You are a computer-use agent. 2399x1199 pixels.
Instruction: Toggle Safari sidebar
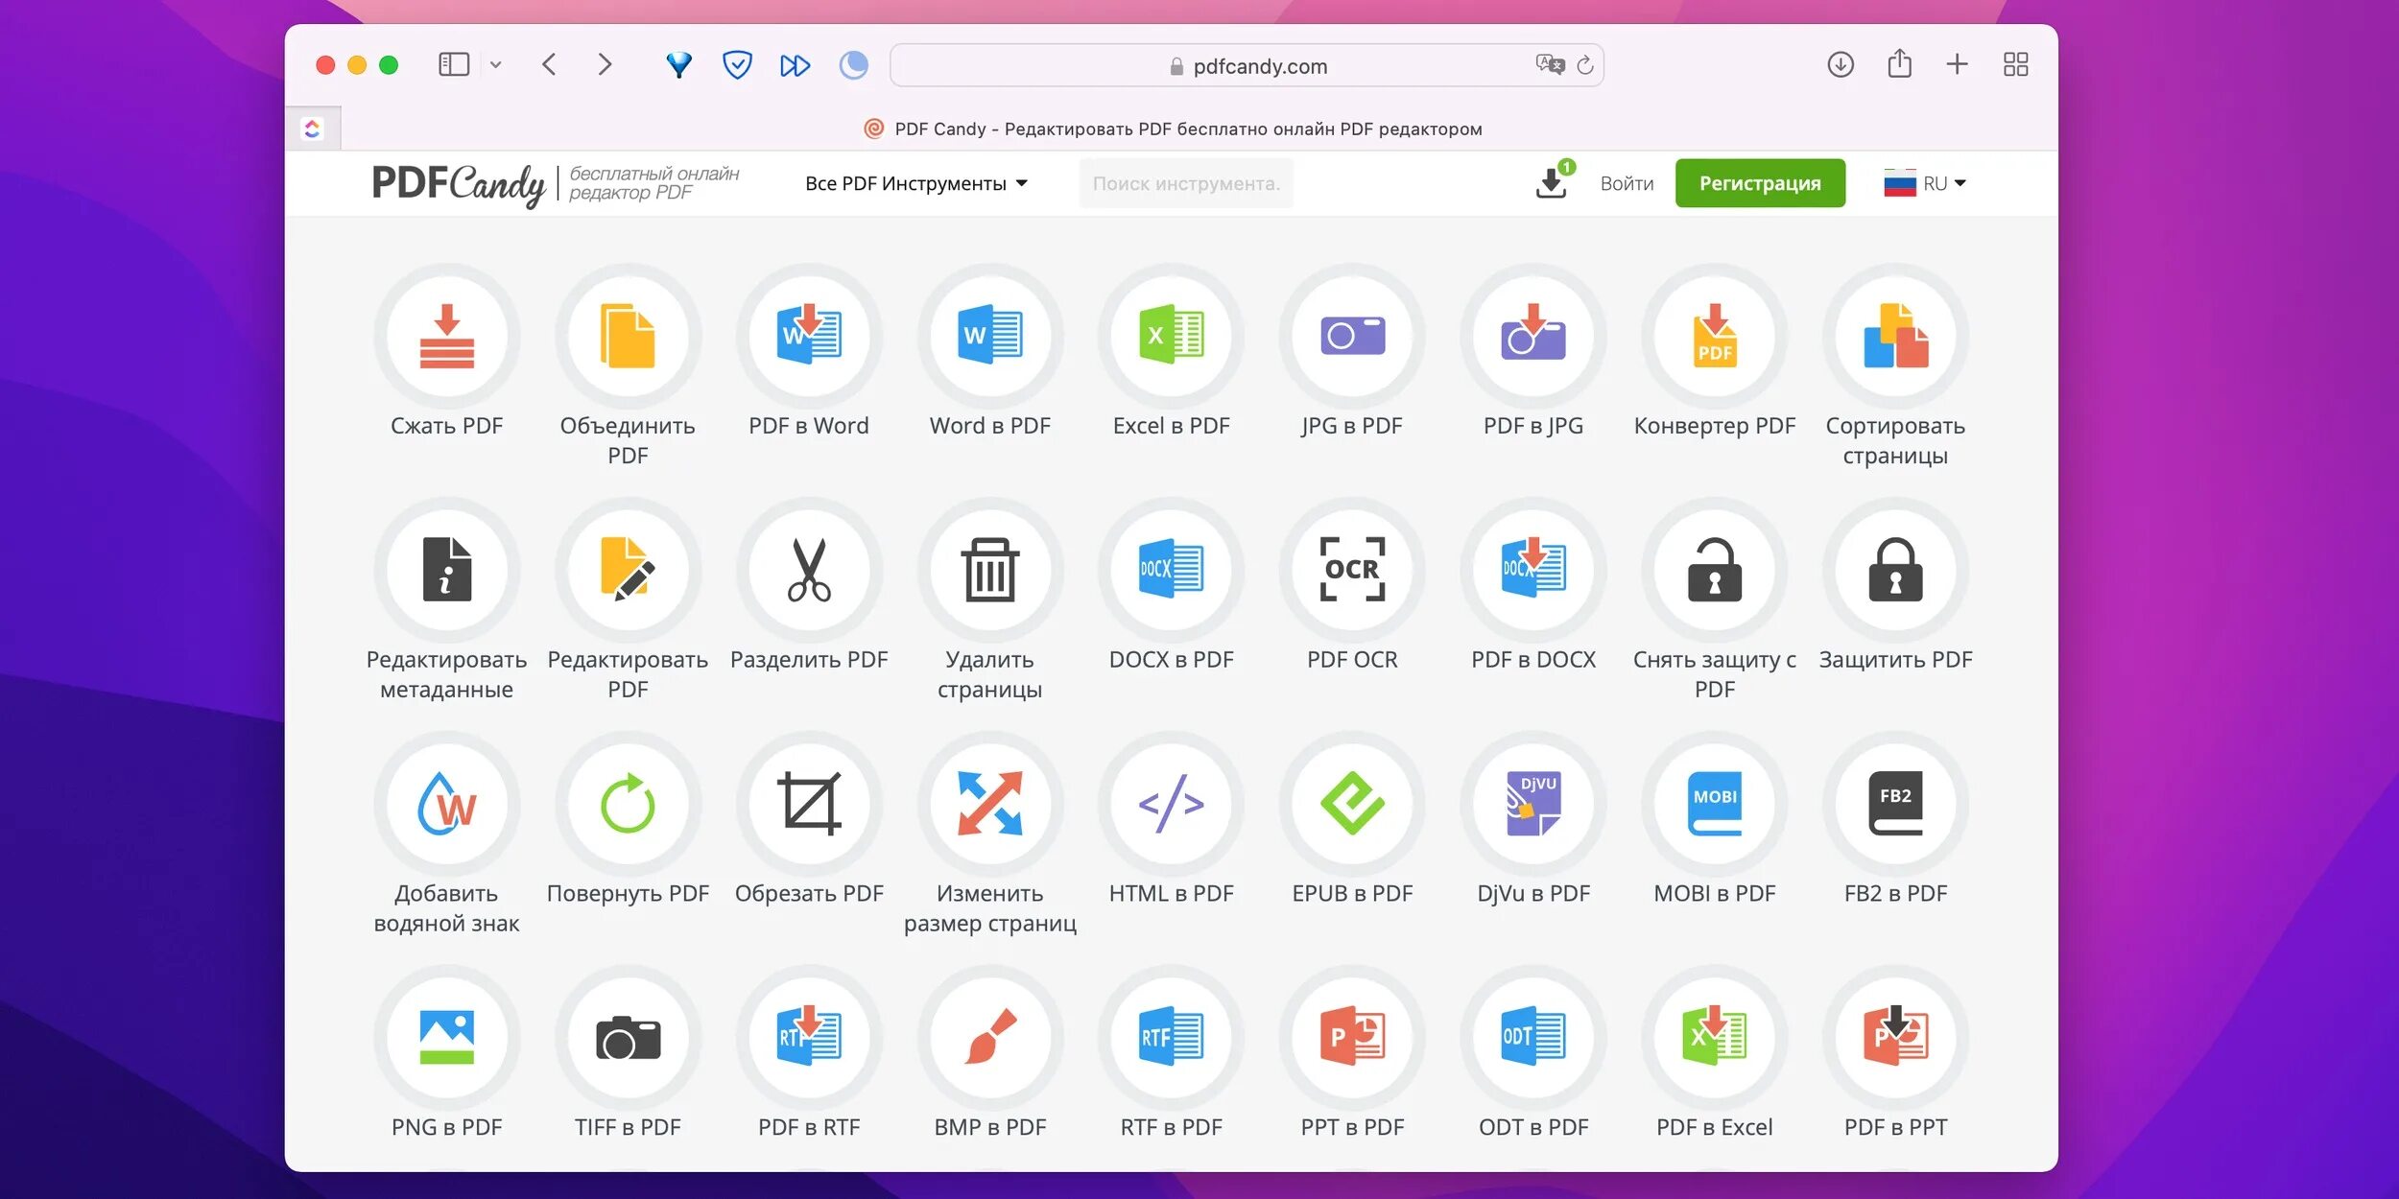point(454,65)
